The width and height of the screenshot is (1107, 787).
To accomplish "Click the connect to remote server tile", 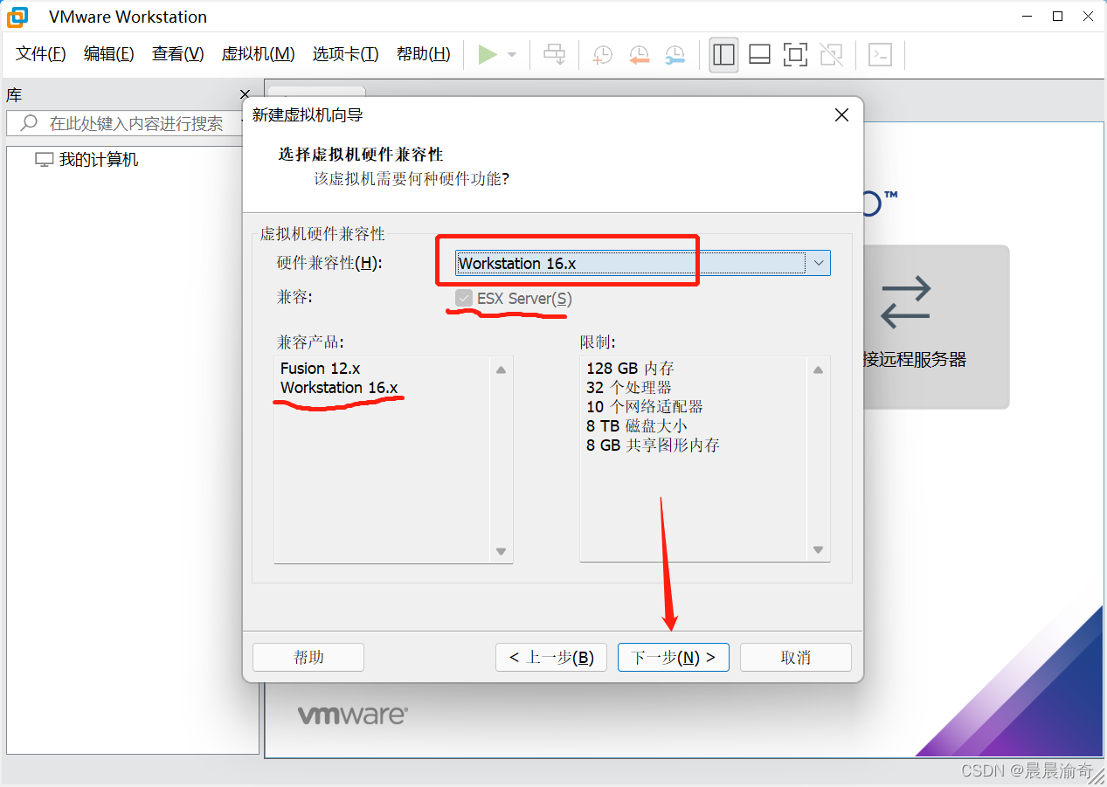I will pos(936,327).
